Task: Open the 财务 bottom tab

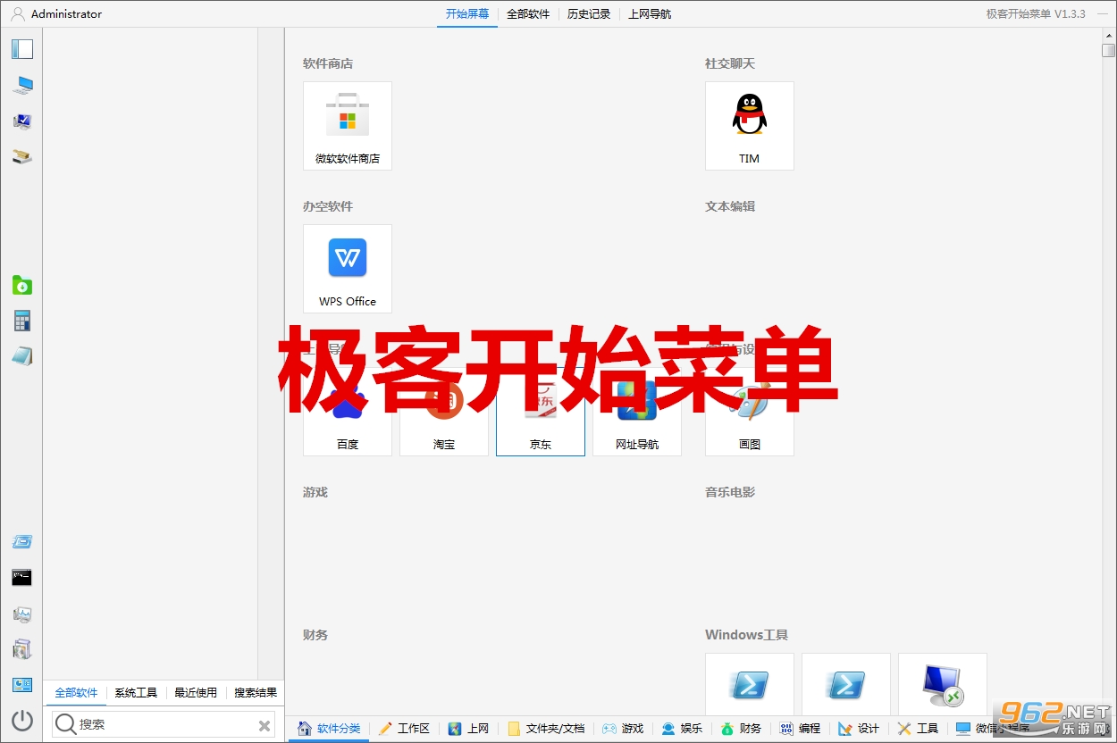Action: pyautogui.click(x=741, y=729)
